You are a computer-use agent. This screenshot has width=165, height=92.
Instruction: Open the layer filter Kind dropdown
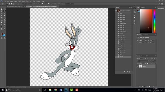point(141,59)
